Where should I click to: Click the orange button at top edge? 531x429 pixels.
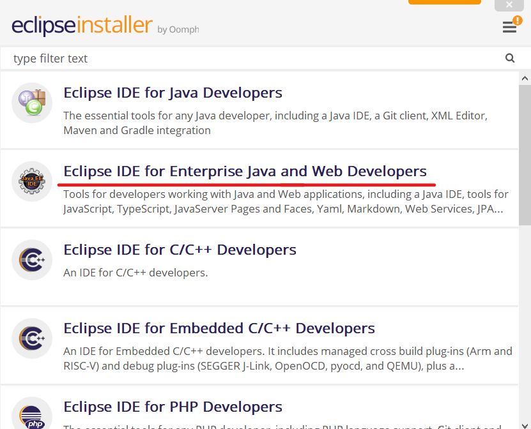444,2
